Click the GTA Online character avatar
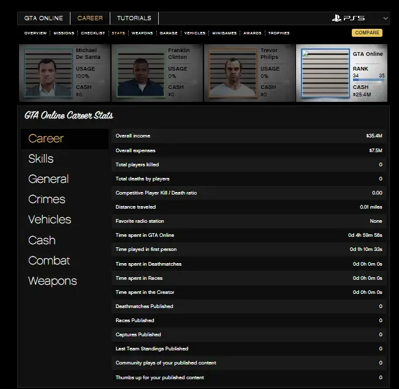Screen dimensions: 399x389 (324, 73)
